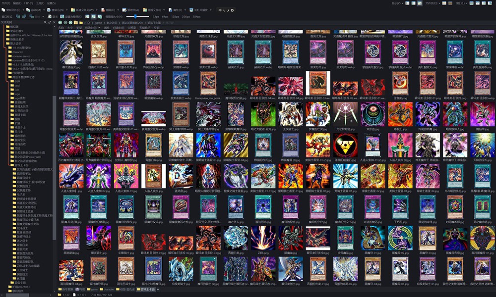
Task: Click the 管理员(A) administrator button
Action: pyautogui.click(x=130, y=10)
